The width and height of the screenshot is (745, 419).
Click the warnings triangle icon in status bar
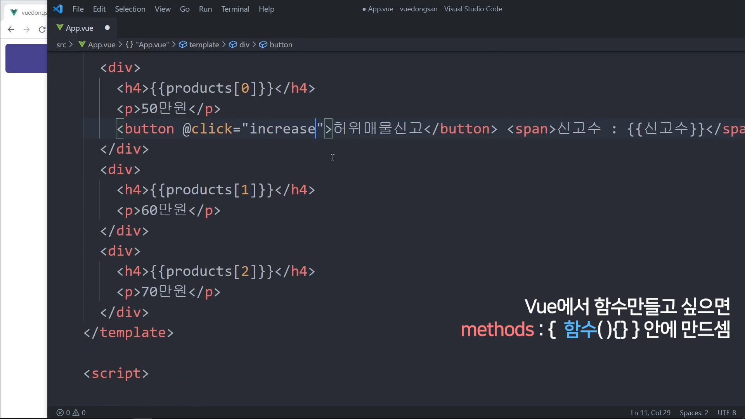click(x=76, y=413)
